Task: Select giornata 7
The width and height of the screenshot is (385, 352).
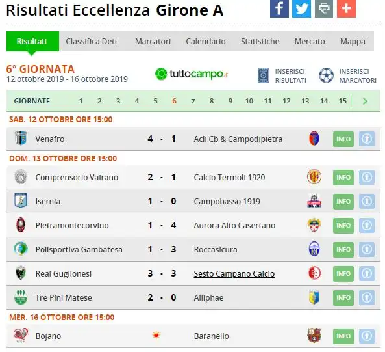Action: (193, 101)
